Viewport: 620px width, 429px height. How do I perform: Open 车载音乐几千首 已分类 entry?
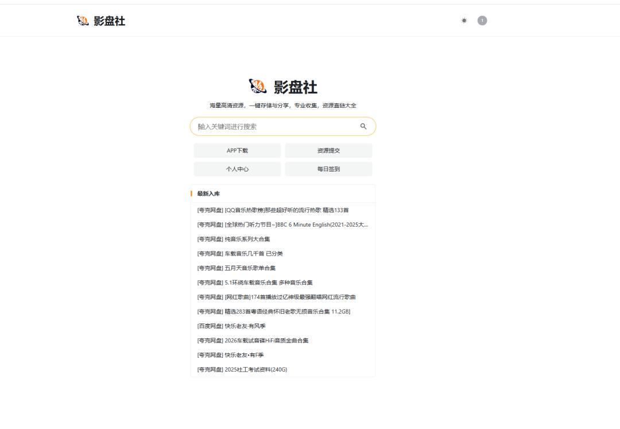coord(240,253)
